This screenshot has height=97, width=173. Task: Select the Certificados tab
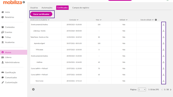(x=62, y=8)
